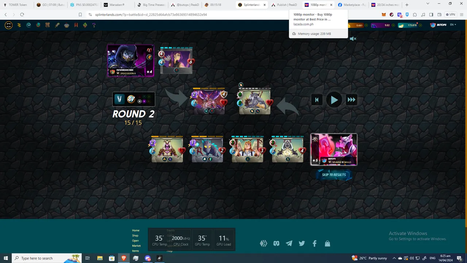Restart battle with the skip-back control
This screenshot has width=467, height=263.
(317, 100)
